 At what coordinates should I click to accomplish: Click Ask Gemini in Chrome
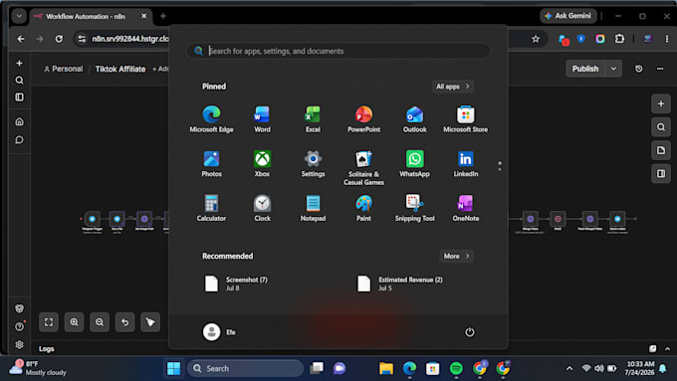click(x=568, y=16)
